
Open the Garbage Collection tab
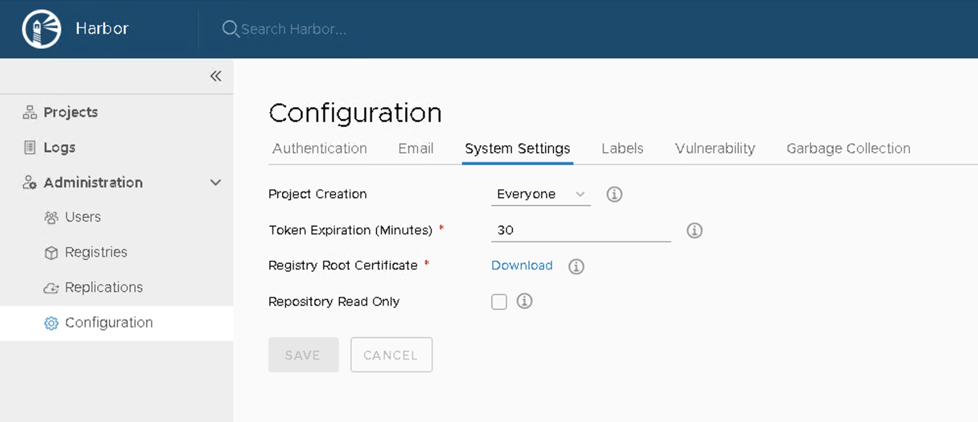[x=848, y=149]
